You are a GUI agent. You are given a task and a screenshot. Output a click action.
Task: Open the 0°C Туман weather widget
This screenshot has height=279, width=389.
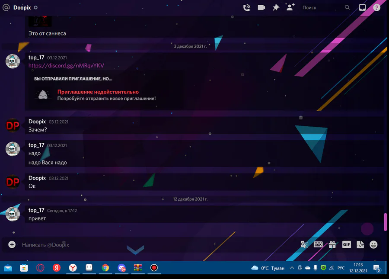coord(268,268)
